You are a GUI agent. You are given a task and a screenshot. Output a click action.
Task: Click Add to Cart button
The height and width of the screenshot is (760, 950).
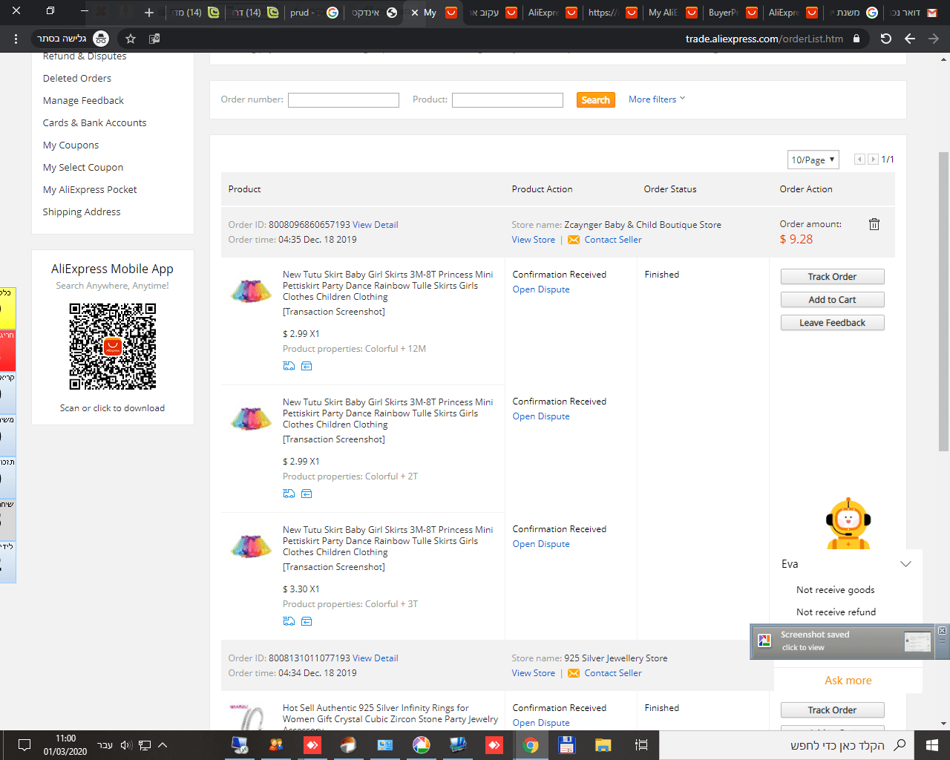click(832, 300)
